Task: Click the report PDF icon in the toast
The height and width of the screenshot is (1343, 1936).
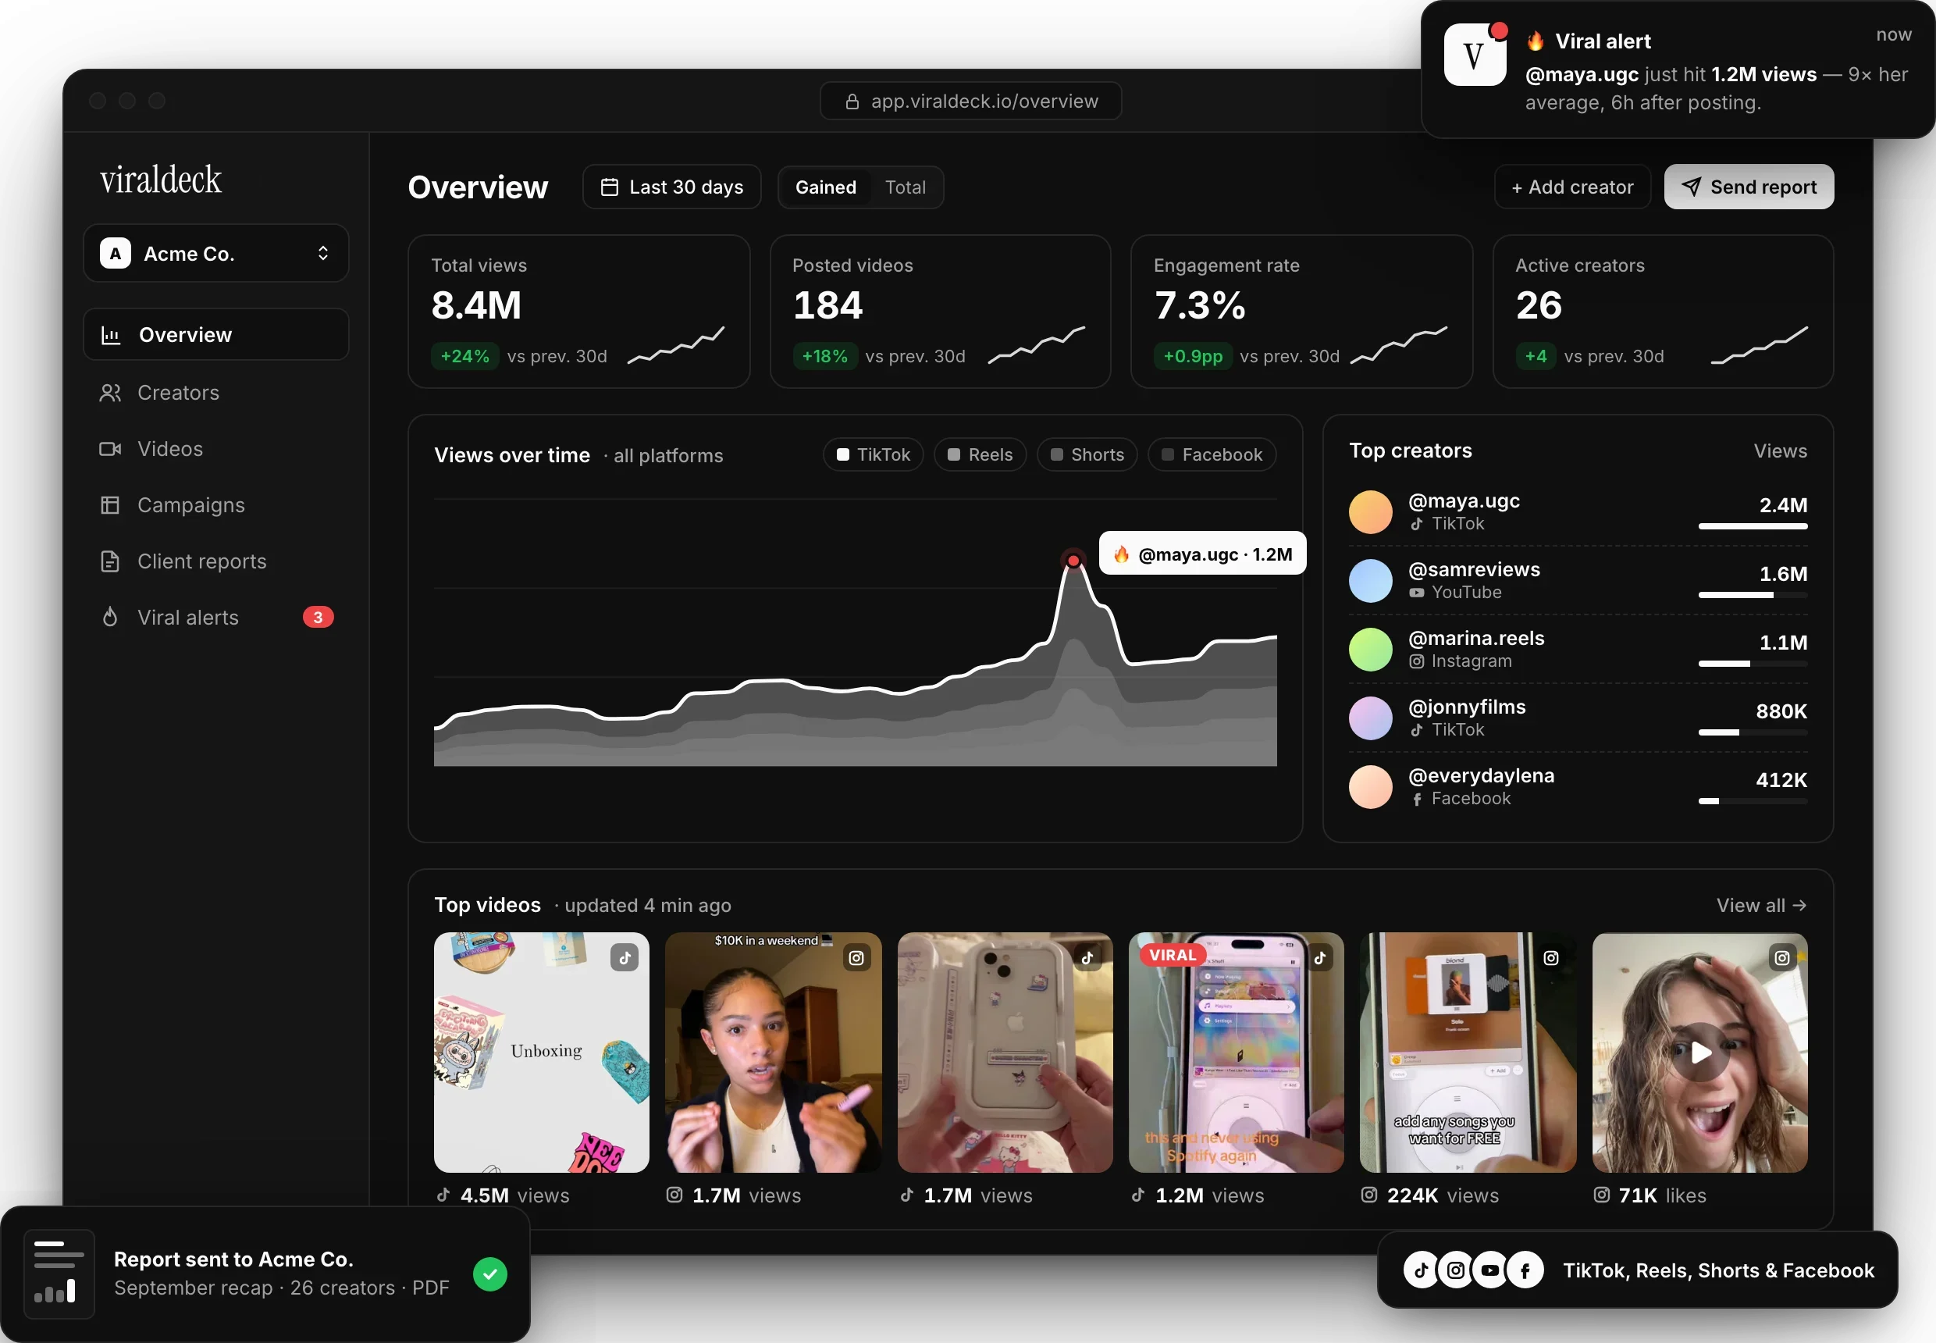Action: coord(59,1274)
